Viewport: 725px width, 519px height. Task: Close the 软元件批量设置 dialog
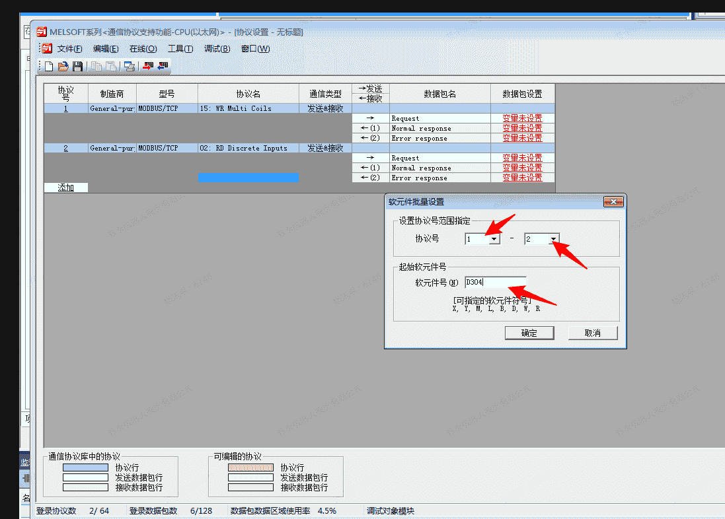click(613, 201)
